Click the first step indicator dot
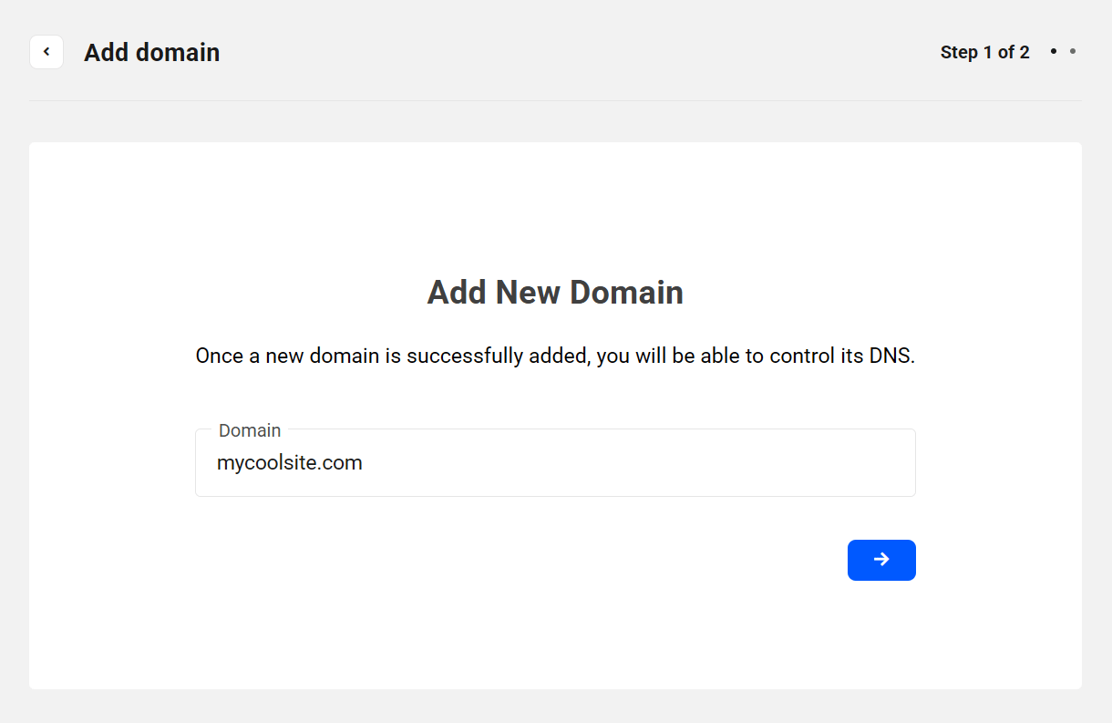 (1054, 52)
